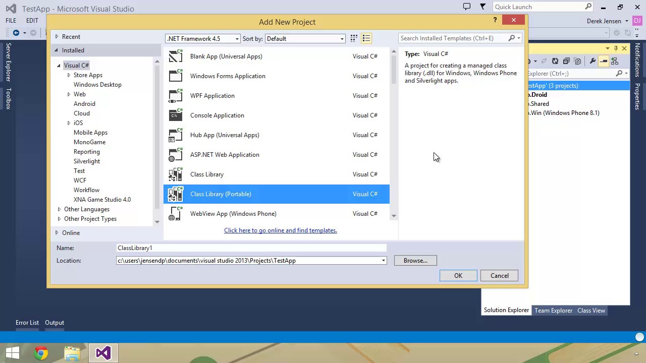Viewport: 646px width, 363px height.
Task: Expand the iOS tree node
Action: [69, 123]
